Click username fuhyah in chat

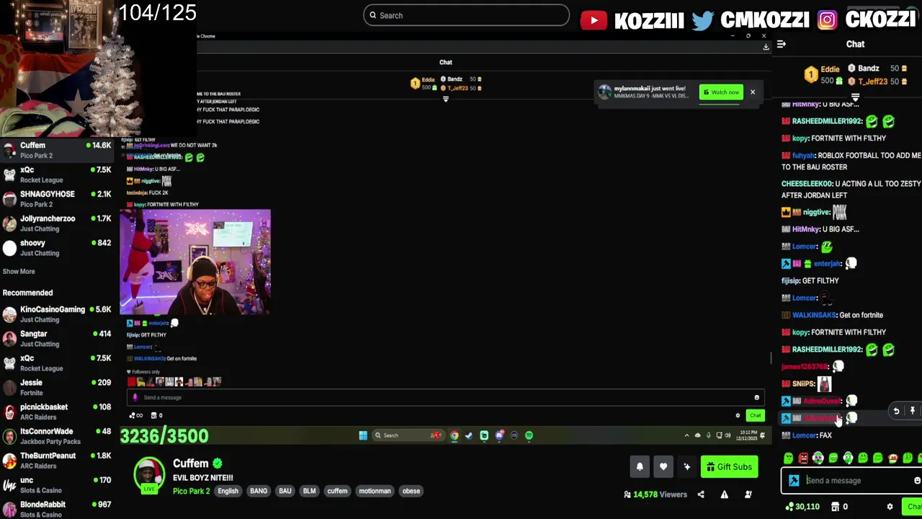[803, 156]
